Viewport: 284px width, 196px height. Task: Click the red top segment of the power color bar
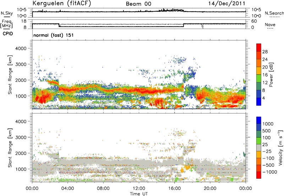point(259,47)
